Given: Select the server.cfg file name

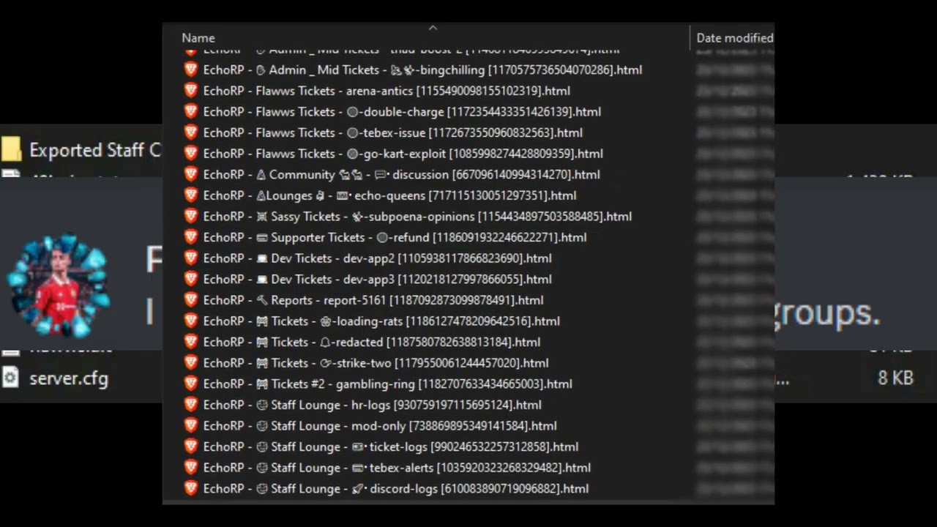Looking at the screenshot, I should [x=69, y=378].
